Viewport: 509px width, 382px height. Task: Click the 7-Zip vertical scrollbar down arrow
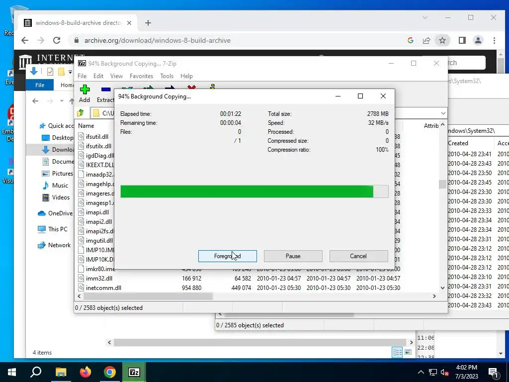[x=442, y=288]
